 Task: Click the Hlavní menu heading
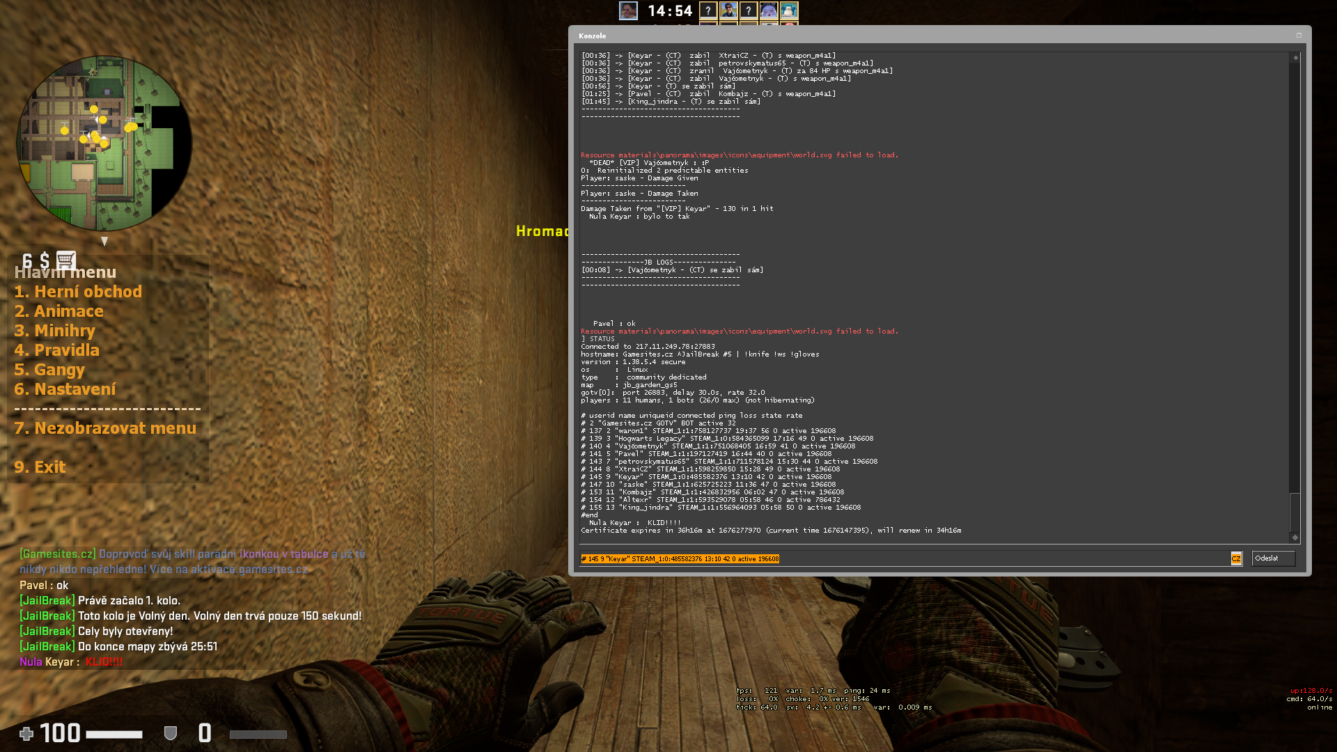tap(65, 272)
